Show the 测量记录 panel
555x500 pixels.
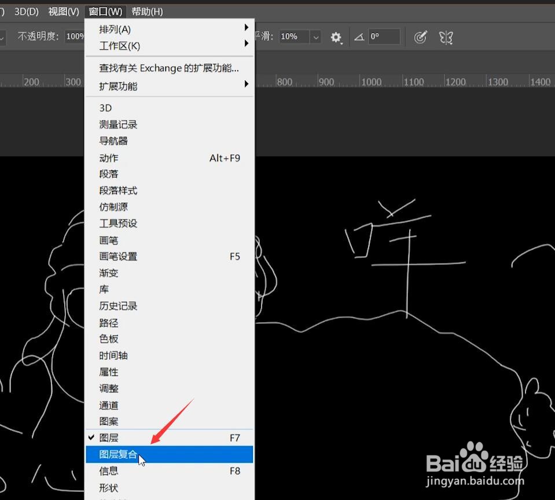170,125
